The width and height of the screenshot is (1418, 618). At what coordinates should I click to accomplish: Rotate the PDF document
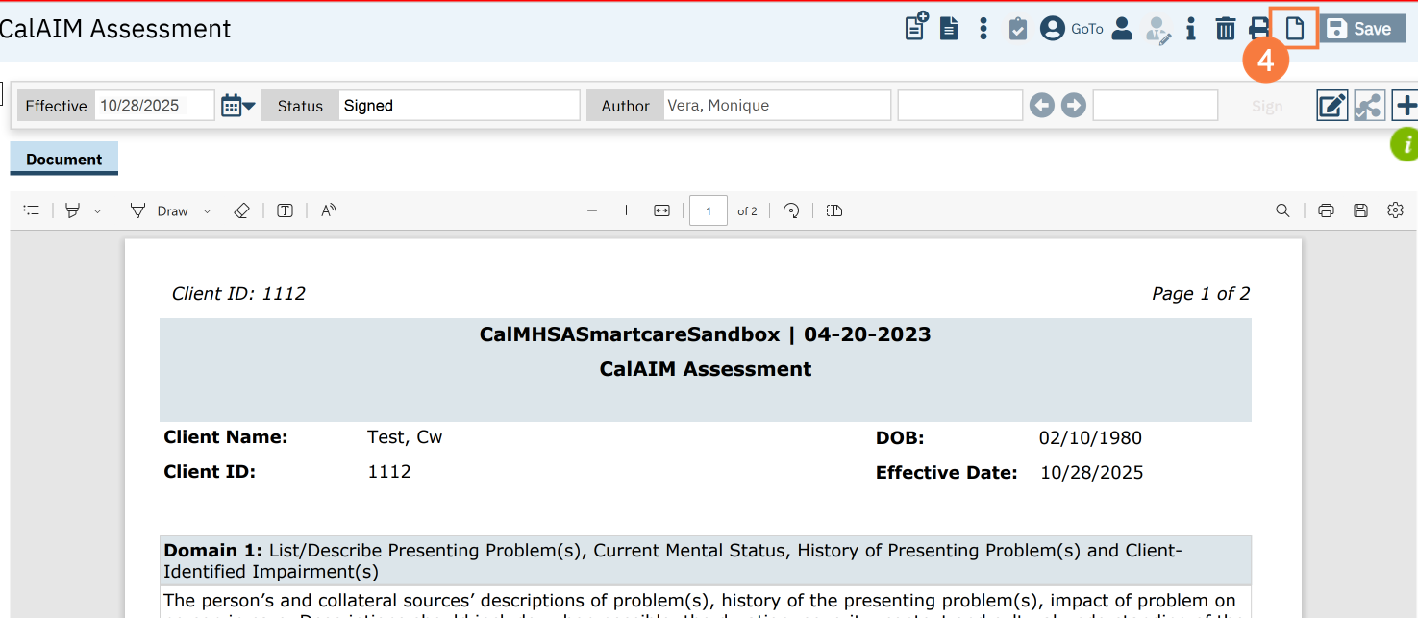click(791, 210)
